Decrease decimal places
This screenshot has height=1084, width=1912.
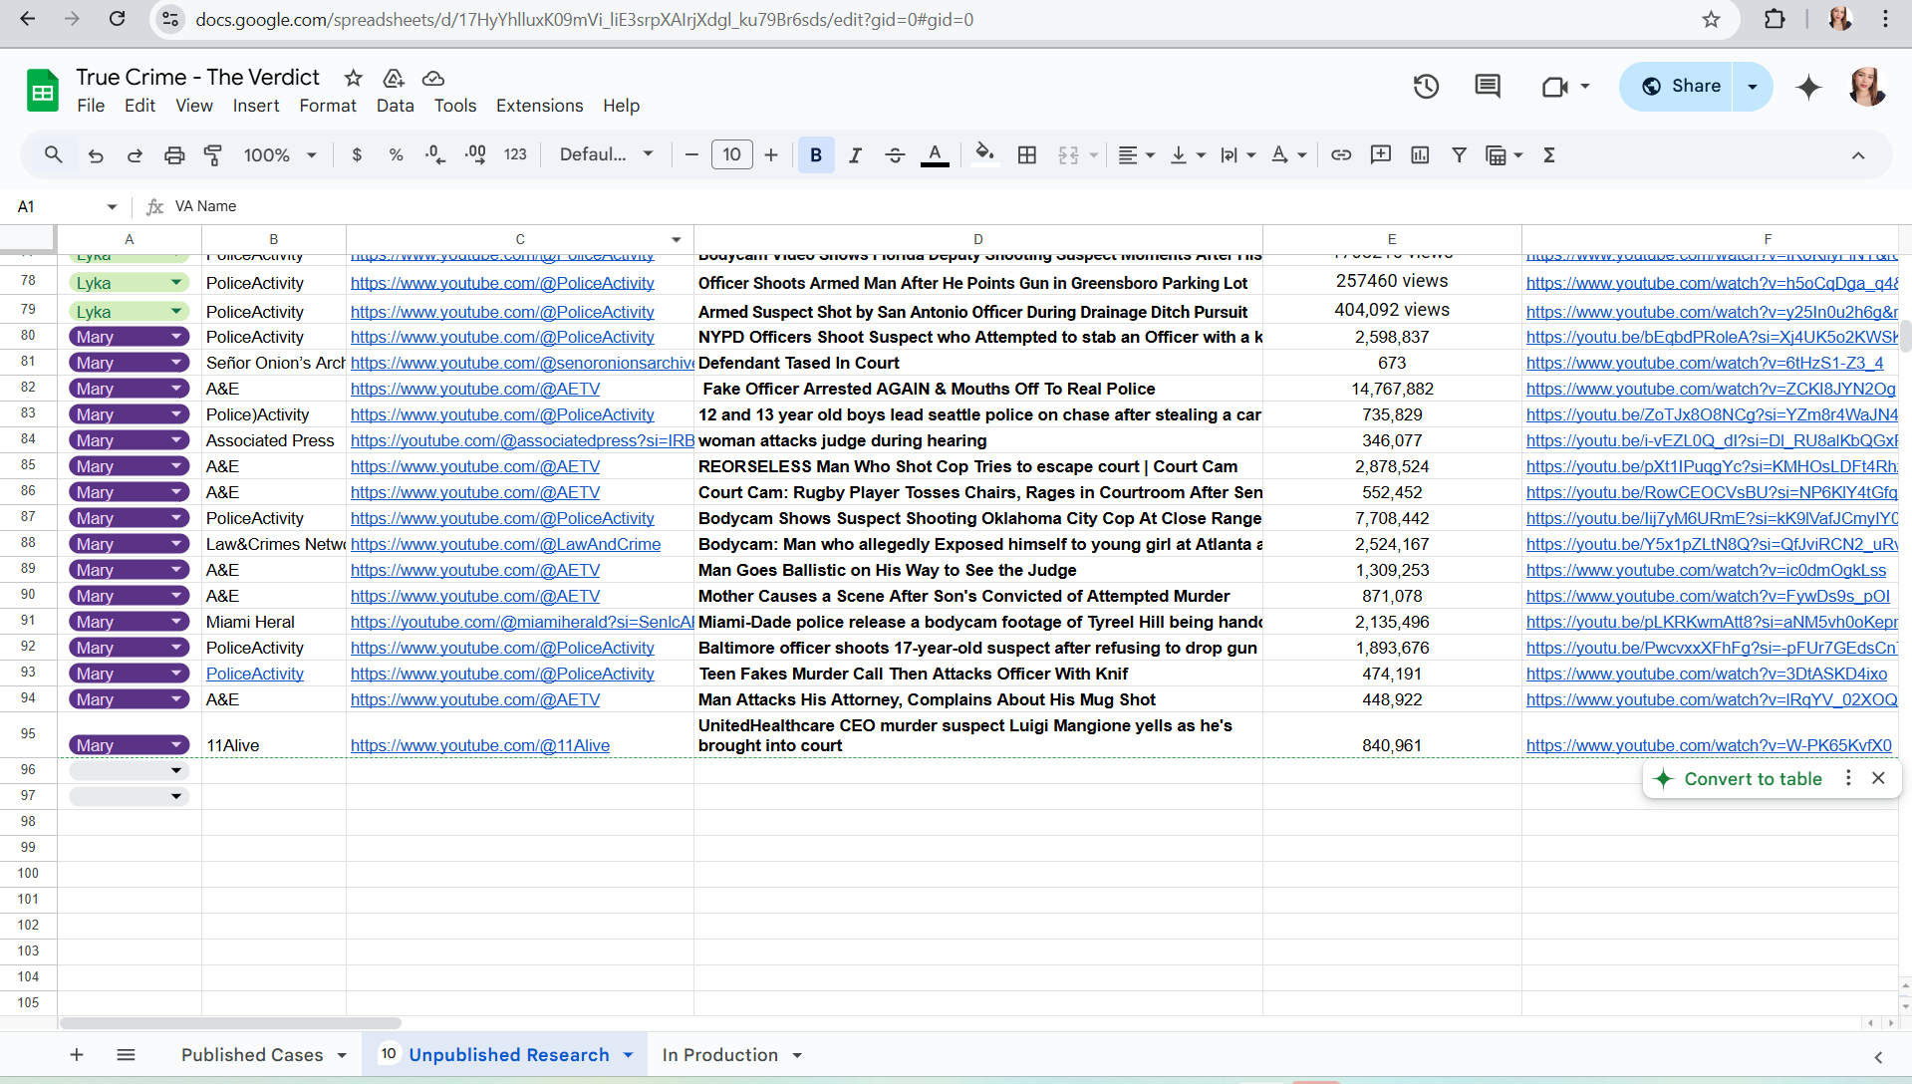[435, 154]
